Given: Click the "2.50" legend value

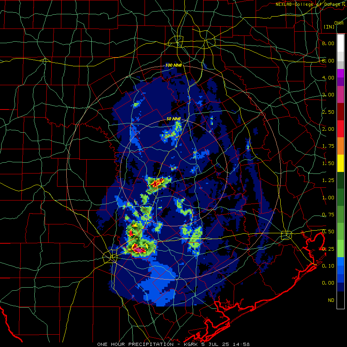Looking at the screenshot, I should coord(328,112).
